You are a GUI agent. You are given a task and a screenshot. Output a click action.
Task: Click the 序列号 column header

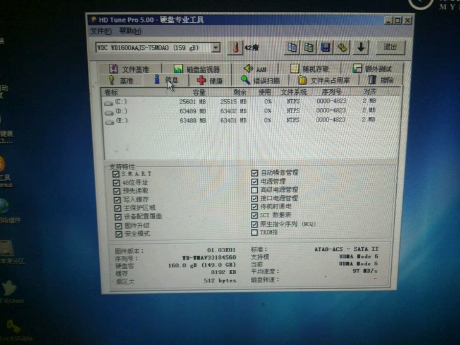(332, 92)
